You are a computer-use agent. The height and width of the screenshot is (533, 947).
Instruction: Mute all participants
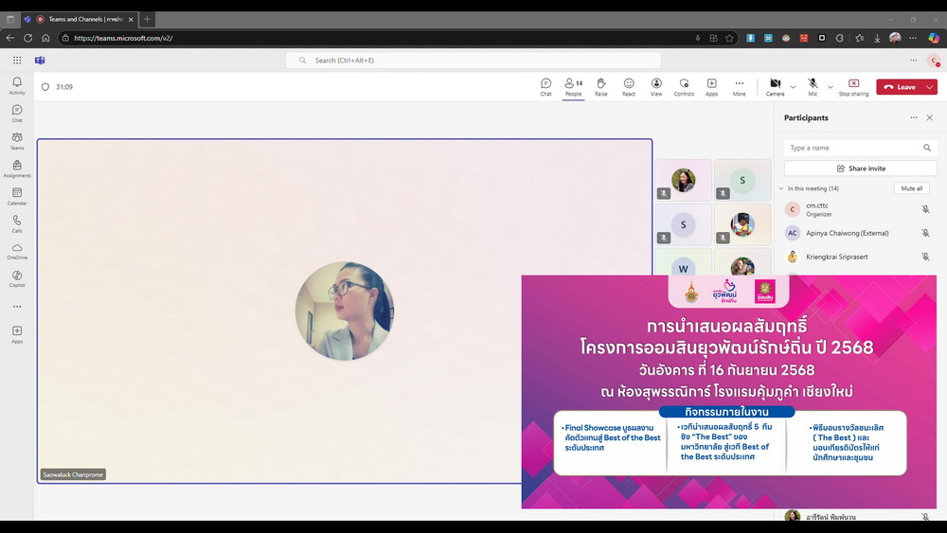[911, 188]
